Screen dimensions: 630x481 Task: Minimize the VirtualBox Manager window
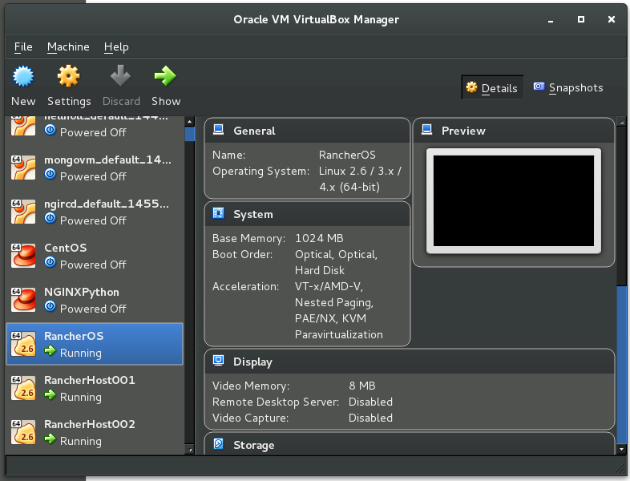click(x=551, y=20)
